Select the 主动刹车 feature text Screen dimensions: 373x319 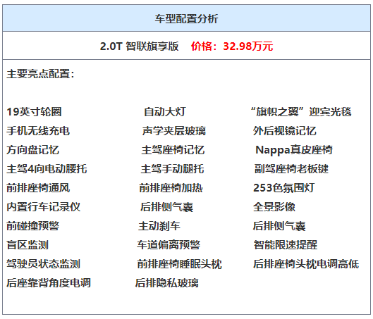(159, 226)
